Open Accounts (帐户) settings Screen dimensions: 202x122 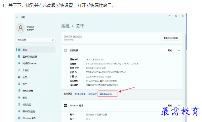click(x=25, y=84)
